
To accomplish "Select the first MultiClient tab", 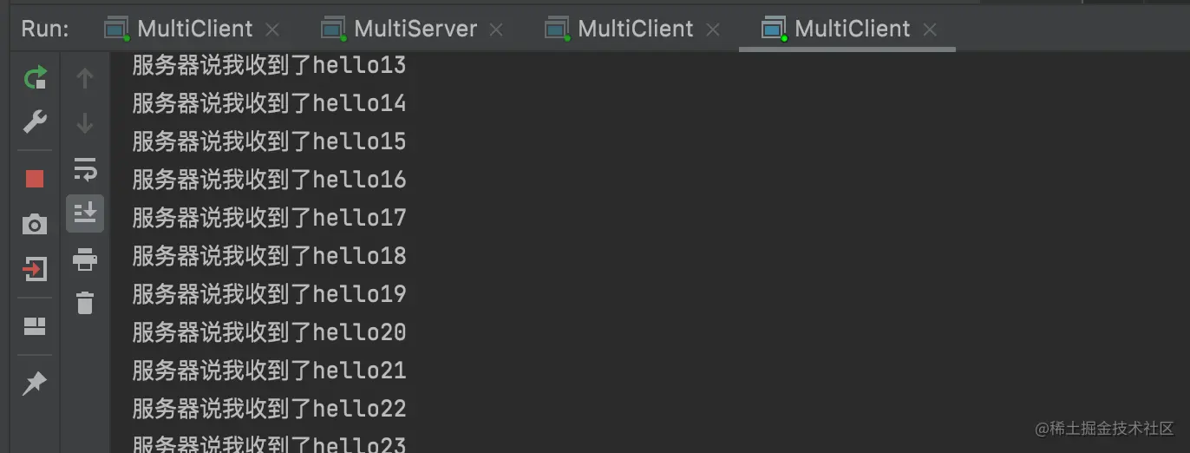I will tap(194, 29).
